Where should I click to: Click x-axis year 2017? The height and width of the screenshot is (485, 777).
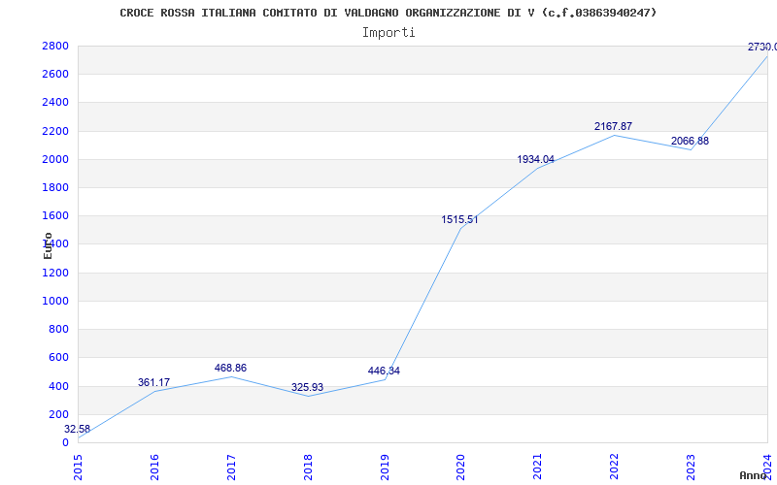click(x=231, y=467)
